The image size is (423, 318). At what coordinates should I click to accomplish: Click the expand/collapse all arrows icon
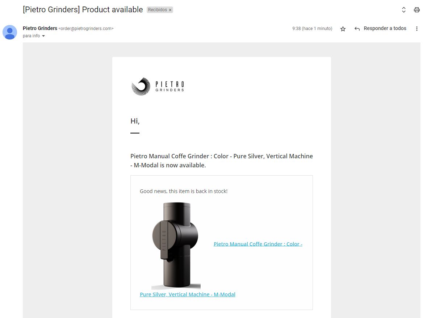(404, 10)
